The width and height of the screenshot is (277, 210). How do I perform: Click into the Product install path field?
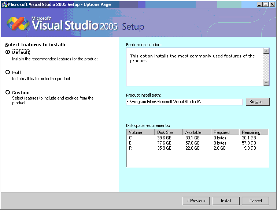click(x=184, y=102)
